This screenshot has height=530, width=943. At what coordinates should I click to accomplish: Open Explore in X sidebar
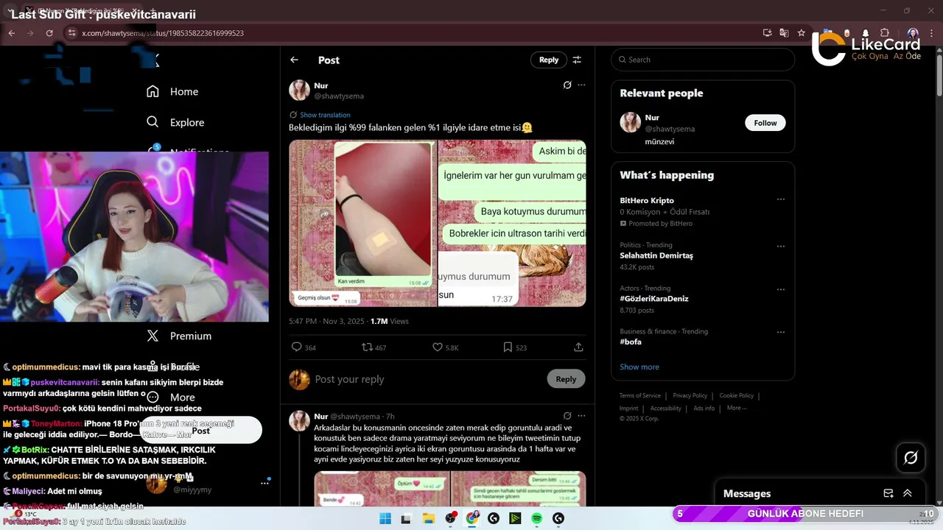pos(175,122)
